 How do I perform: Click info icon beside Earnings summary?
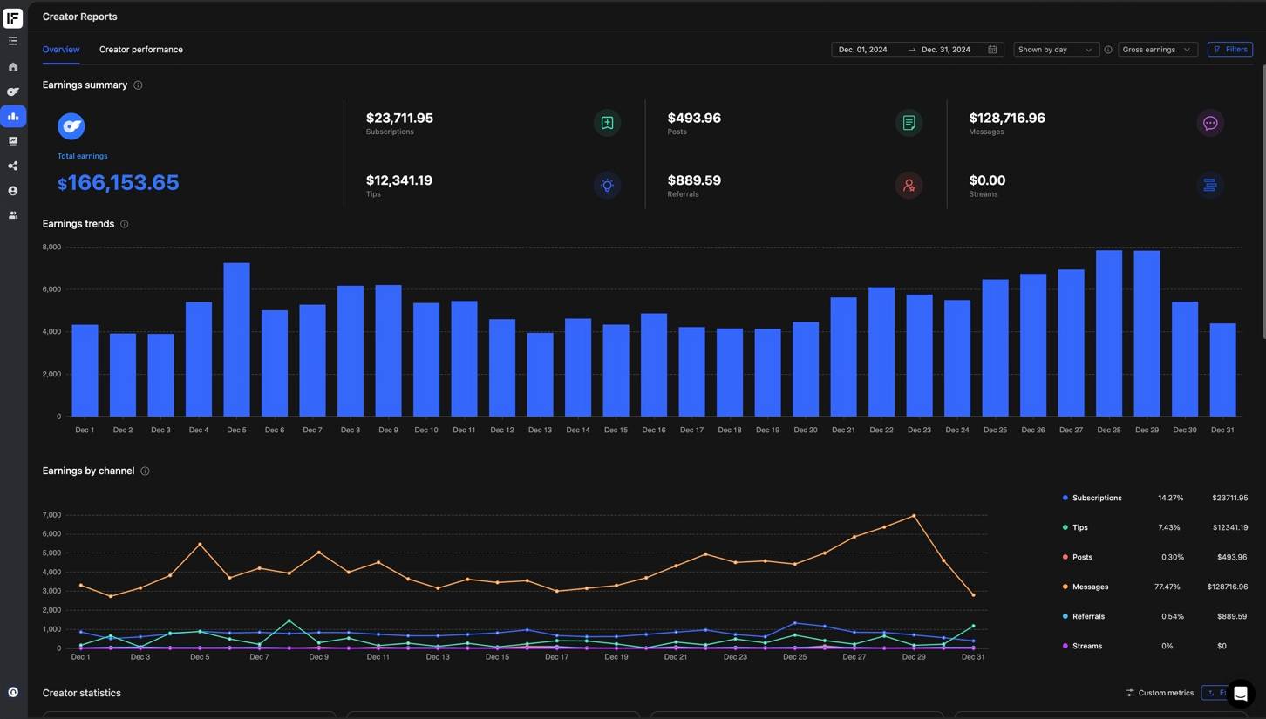[x=138, y=85]
